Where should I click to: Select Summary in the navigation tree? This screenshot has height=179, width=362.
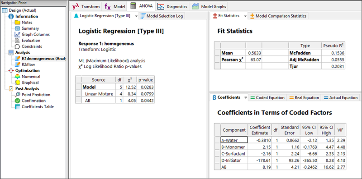tap(30, 28)
